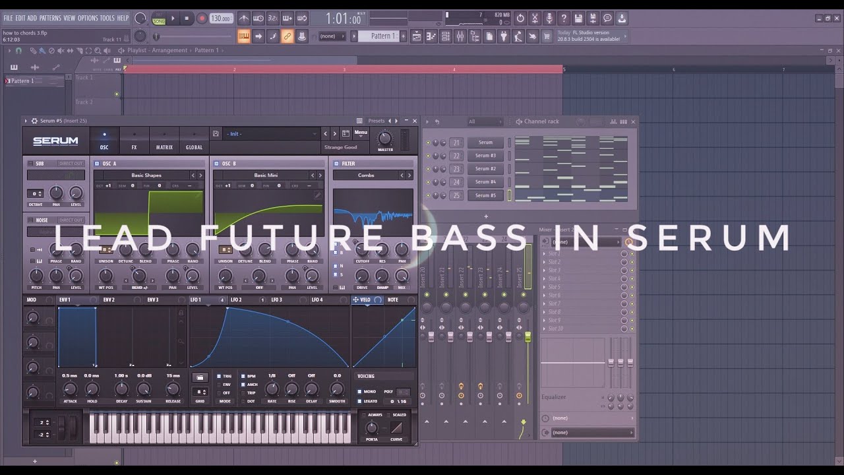Open Channel rack All filter dropdown
844x475 pixels.
pos(484,121)
